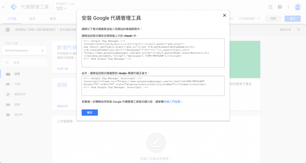This screenshot has height=163, width=306.
Task: Go back with the arrow icon
Action: [x=3, y=7]
